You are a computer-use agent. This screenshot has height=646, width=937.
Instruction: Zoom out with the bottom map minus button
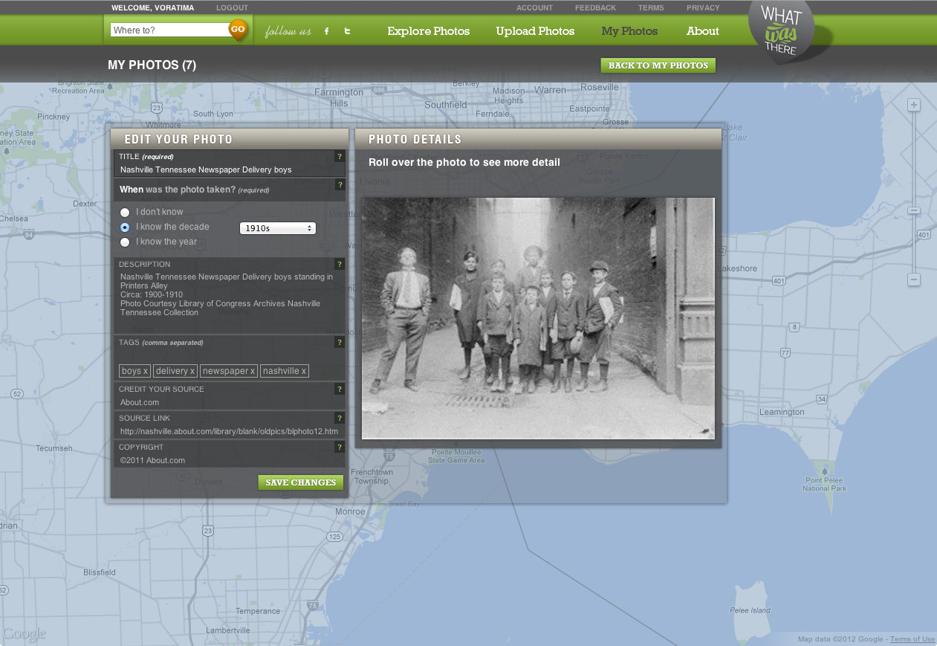click(x=914, y=280)
